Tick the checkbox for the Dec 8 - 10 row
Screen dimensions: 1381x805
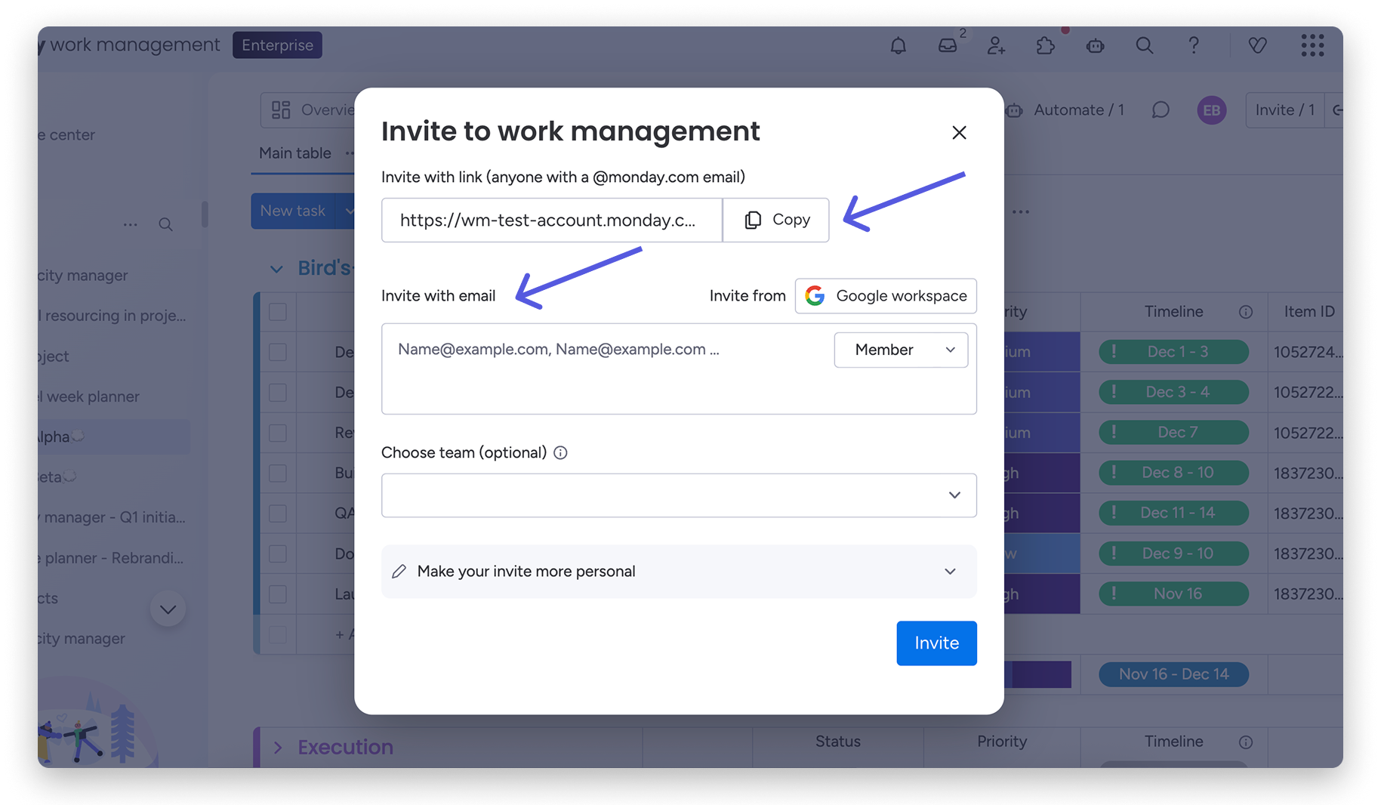pyautogui.click(x=278, y=473)
